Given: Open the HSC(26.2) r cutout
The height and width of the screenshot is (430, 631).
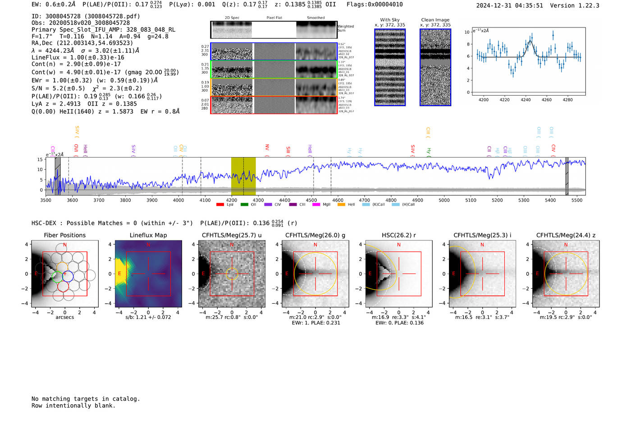Looking at the screenshot, I should point(399,274).
